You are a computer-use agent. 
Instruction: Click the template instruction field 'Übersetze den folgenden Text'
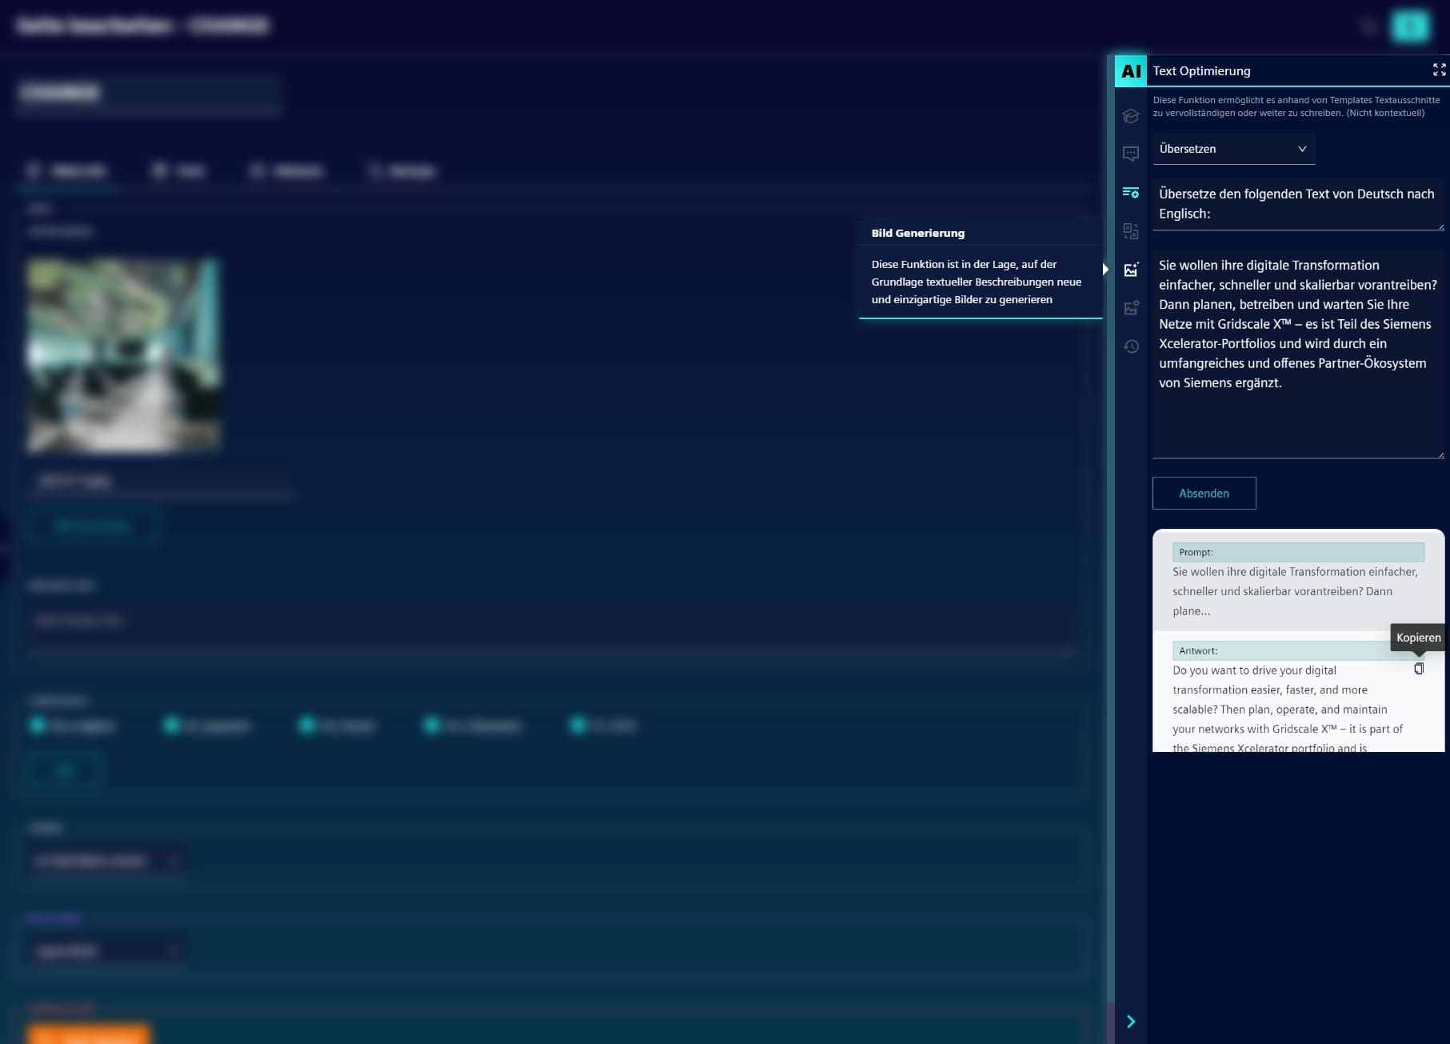tap(1298, 204)
